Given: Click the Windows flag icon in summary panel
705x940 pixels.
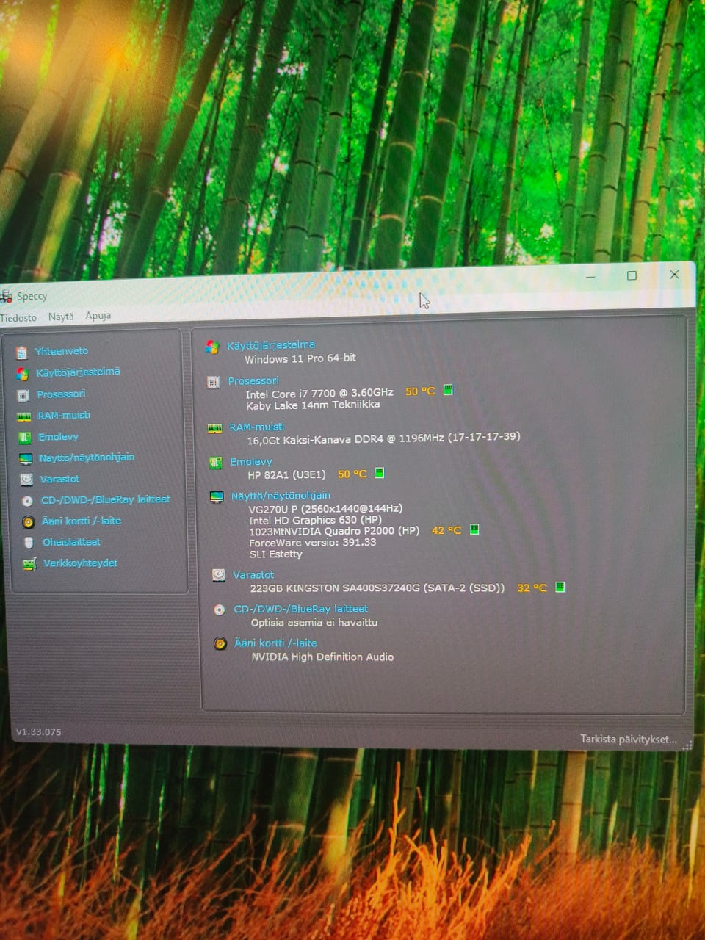Looking at the screenshot, I should 212,347.
